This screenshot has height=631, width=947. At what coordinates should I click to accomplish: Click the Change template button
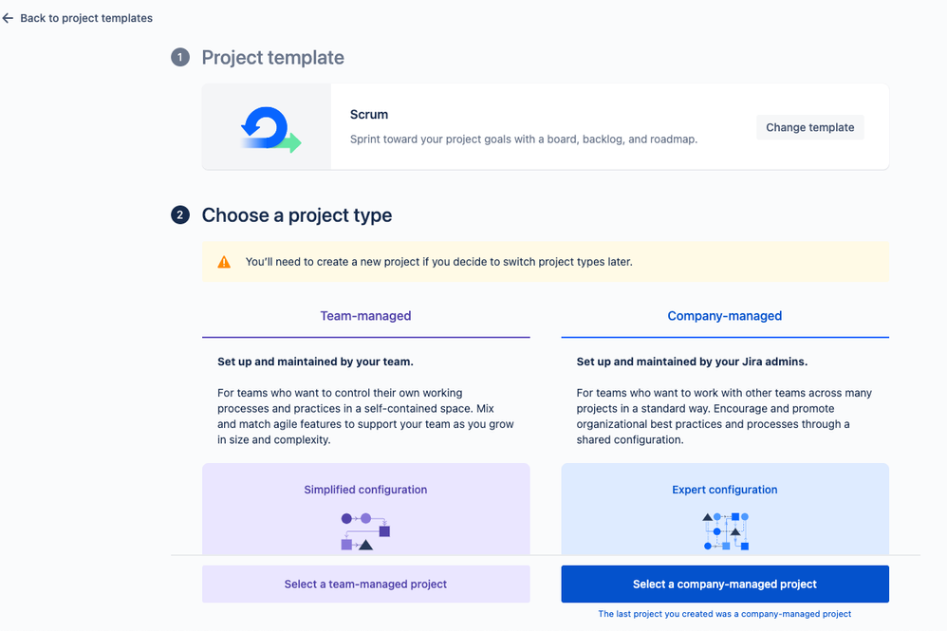[x=810, y=127]
